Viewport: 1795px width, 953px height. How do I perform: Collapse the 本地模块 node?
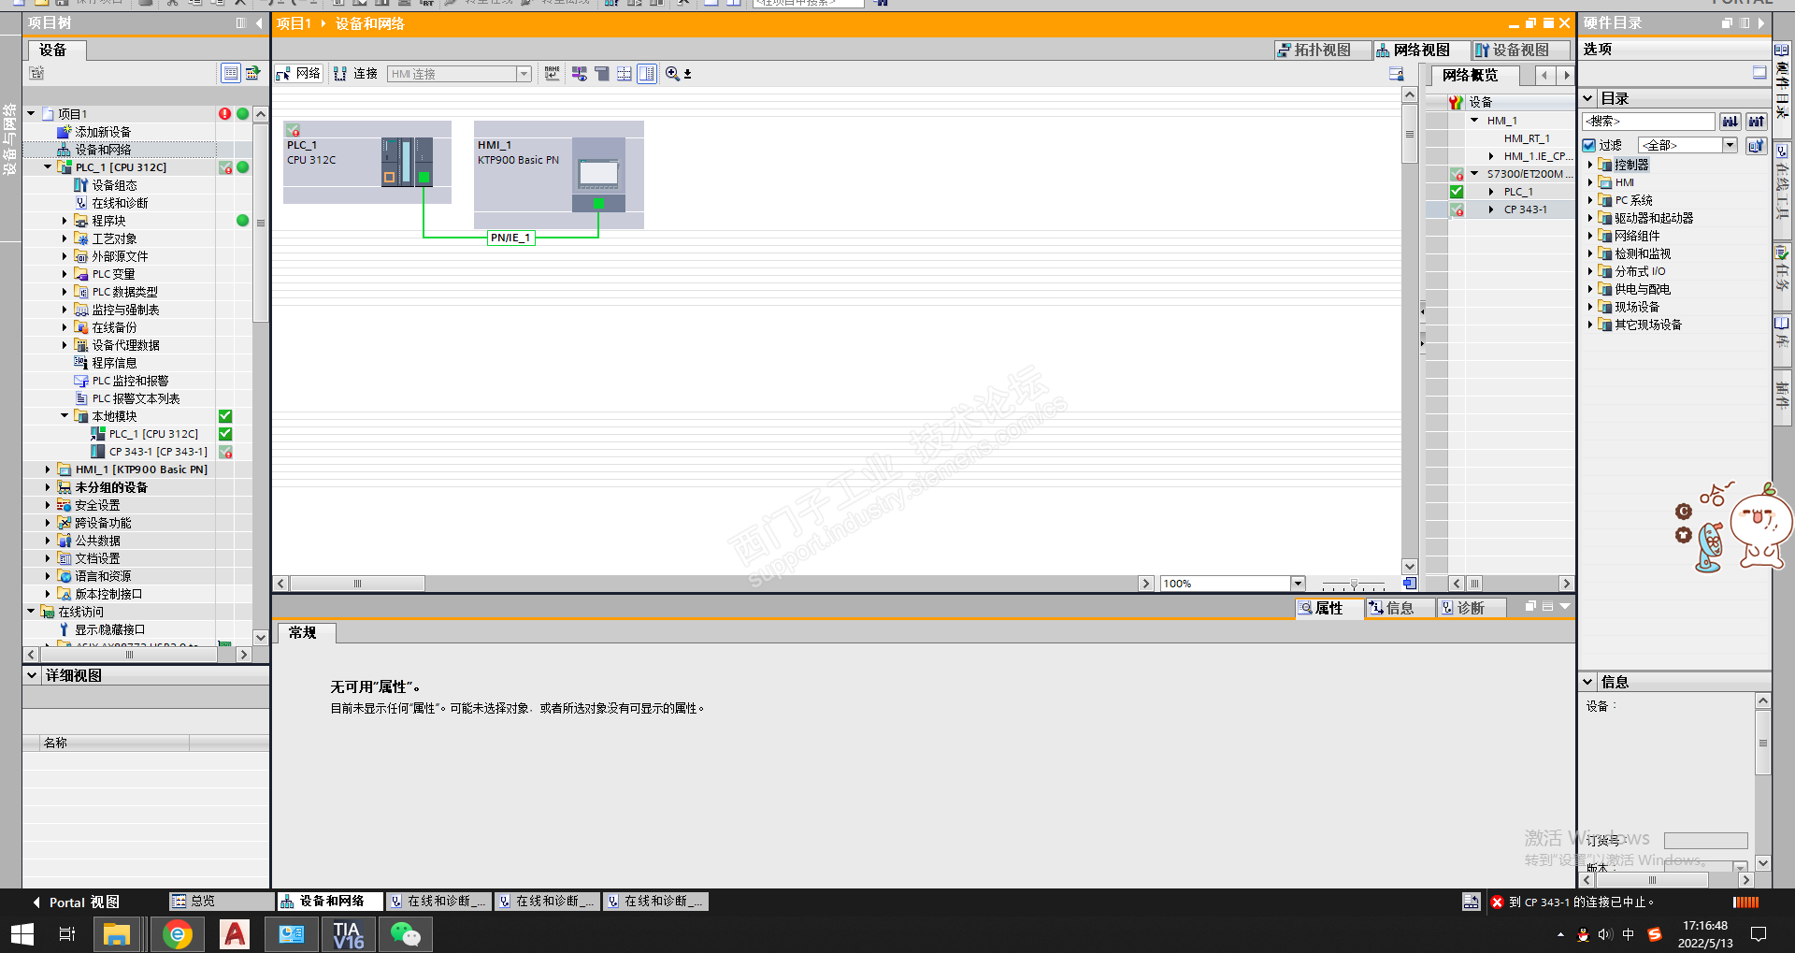65,416
